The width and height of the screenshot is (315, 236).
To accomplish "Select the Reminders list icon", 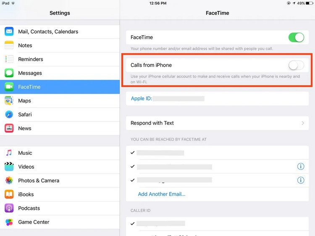I will (9, 59).
